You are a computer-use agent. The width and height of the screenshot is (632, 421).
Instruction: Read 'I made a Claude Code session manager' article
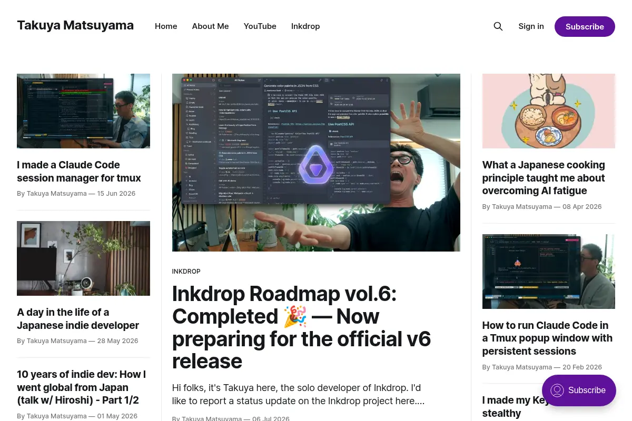pos(79,172)
